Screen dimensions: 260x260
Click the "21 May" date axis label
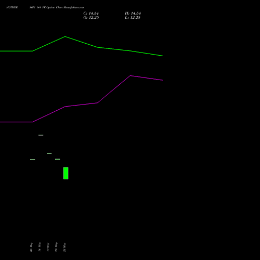(x=64, y=247)
